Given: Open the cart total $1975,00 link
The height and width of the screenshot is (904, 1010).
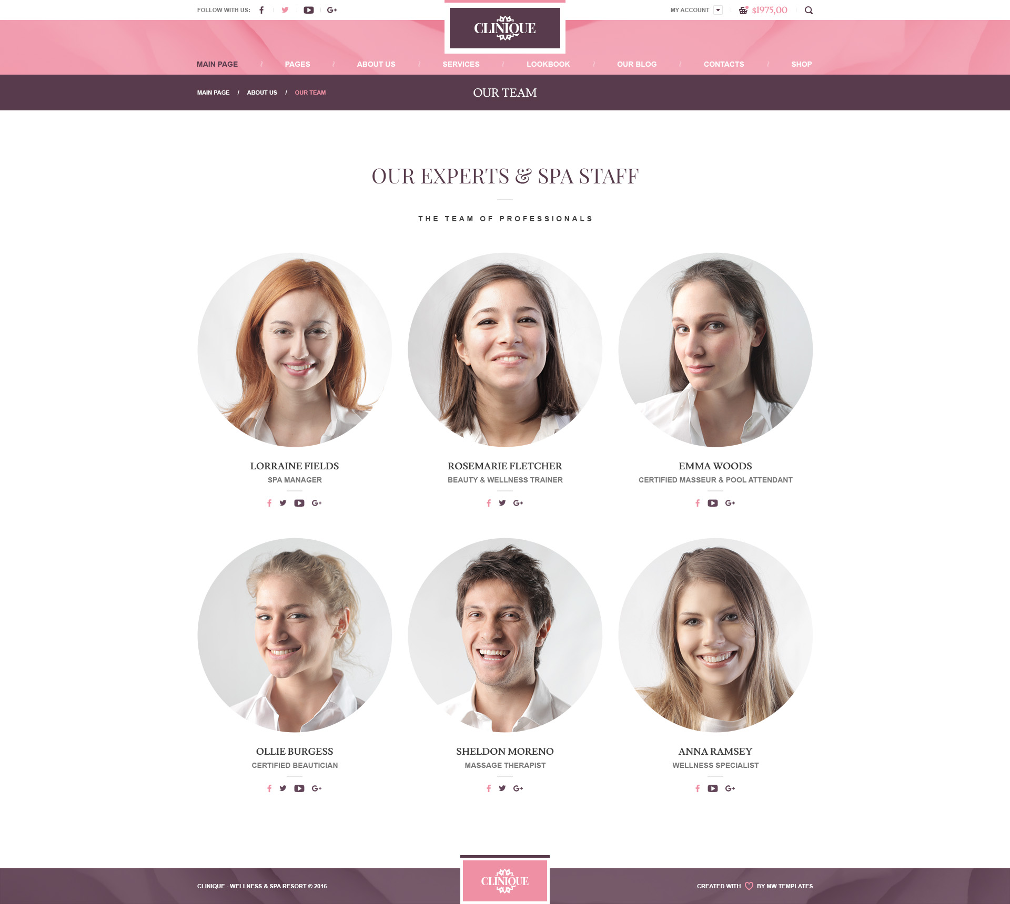Looking at the screenshot, I should coord(770,10).
